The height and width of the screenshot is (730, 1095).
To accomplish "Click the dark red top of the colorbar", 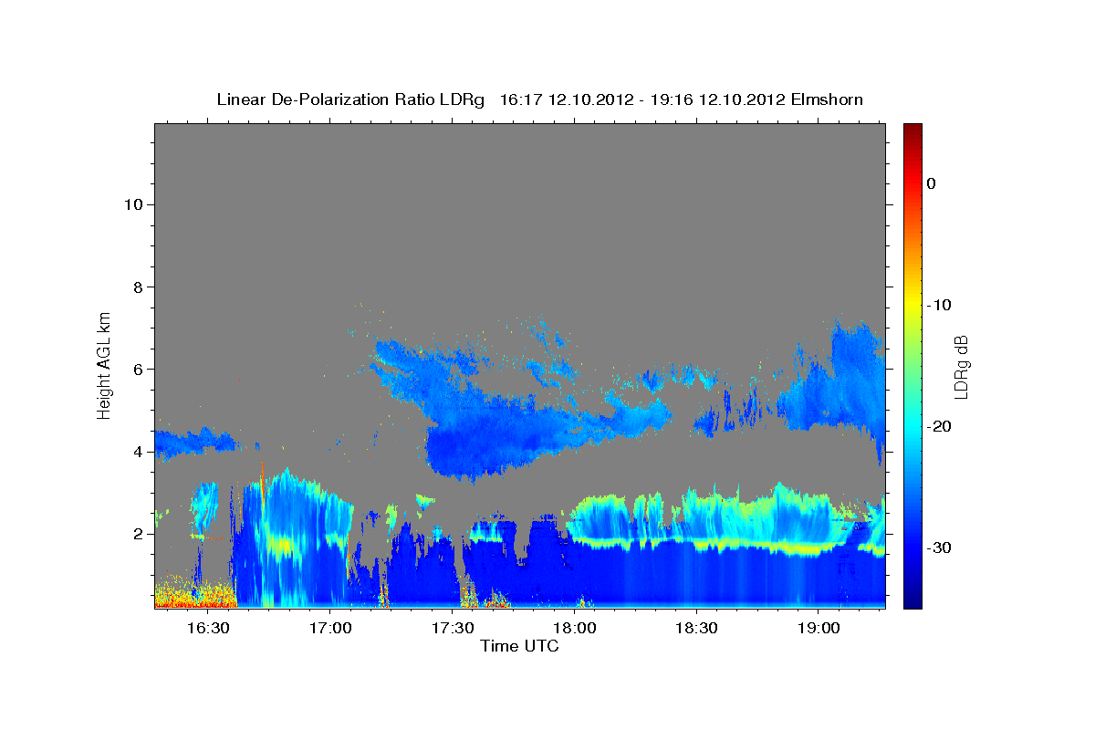I will coord(912,130).
